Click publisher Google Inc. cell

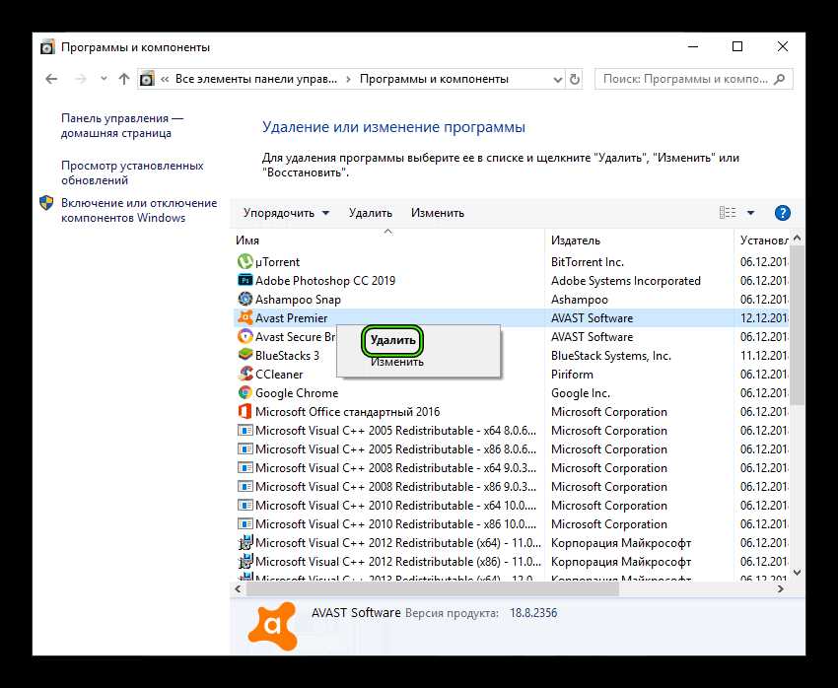581,392
